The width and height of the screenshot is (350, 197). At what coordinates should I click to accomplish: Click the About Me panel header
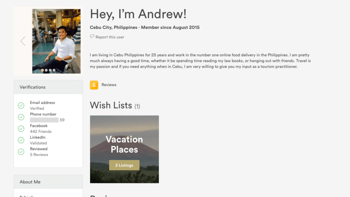(x=48, y=182)
